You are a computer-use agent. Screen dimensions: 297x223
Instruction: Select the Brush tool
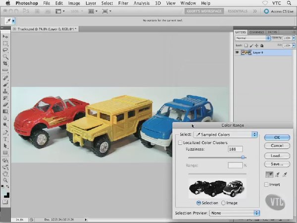click(x=5, y=85)
